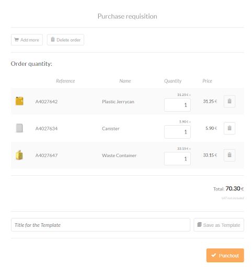Remove the Canister item with its trash icon
Viewport: 252px width, 267px height.
tap(230, 128)
